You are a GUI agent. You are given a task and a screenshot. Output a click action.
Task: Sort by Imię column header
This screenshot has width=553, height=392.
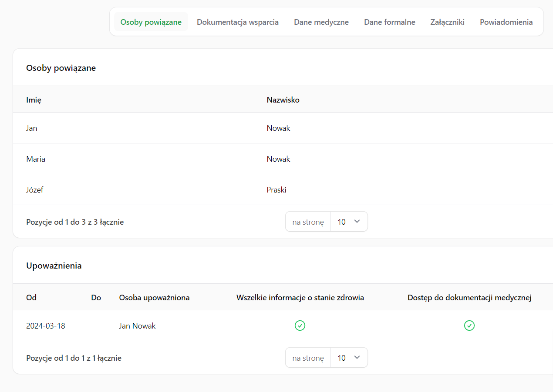[x=34, y=100]
